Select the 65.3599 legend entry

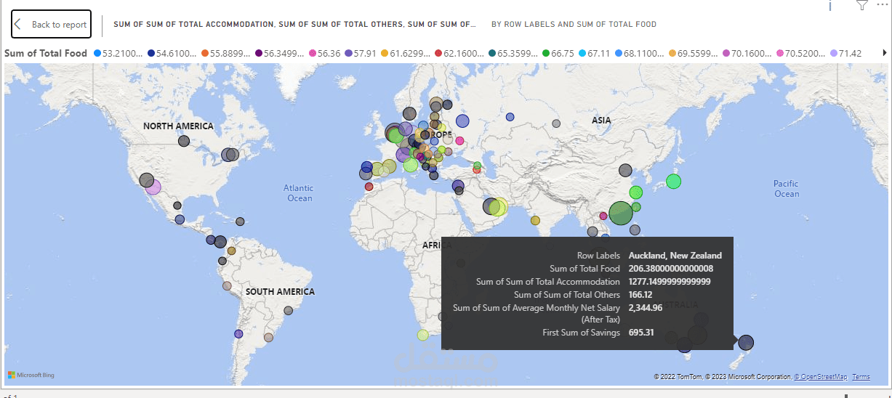click(x=513, y=53)
